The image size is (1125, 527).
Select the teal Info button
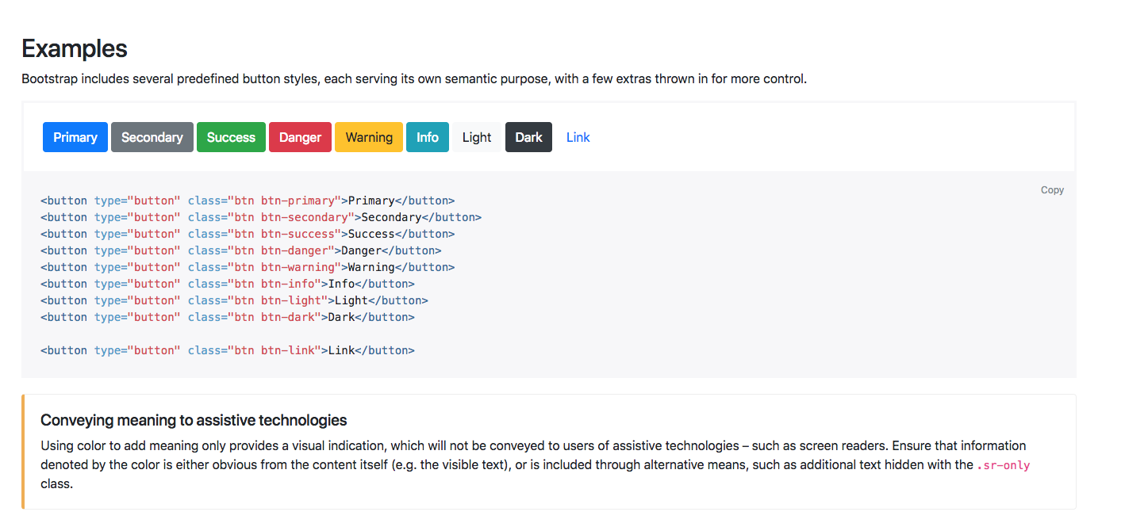(428, 137)
